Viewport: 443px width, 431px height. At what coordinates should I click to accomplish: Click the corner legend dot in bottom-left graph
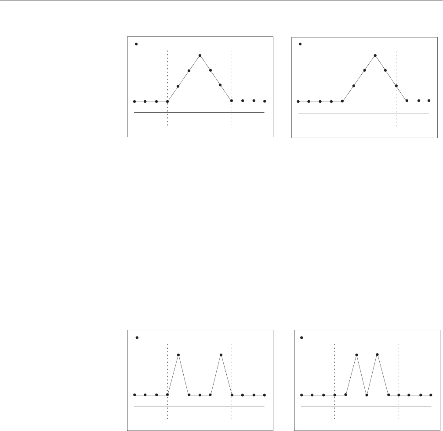point(137,338)
